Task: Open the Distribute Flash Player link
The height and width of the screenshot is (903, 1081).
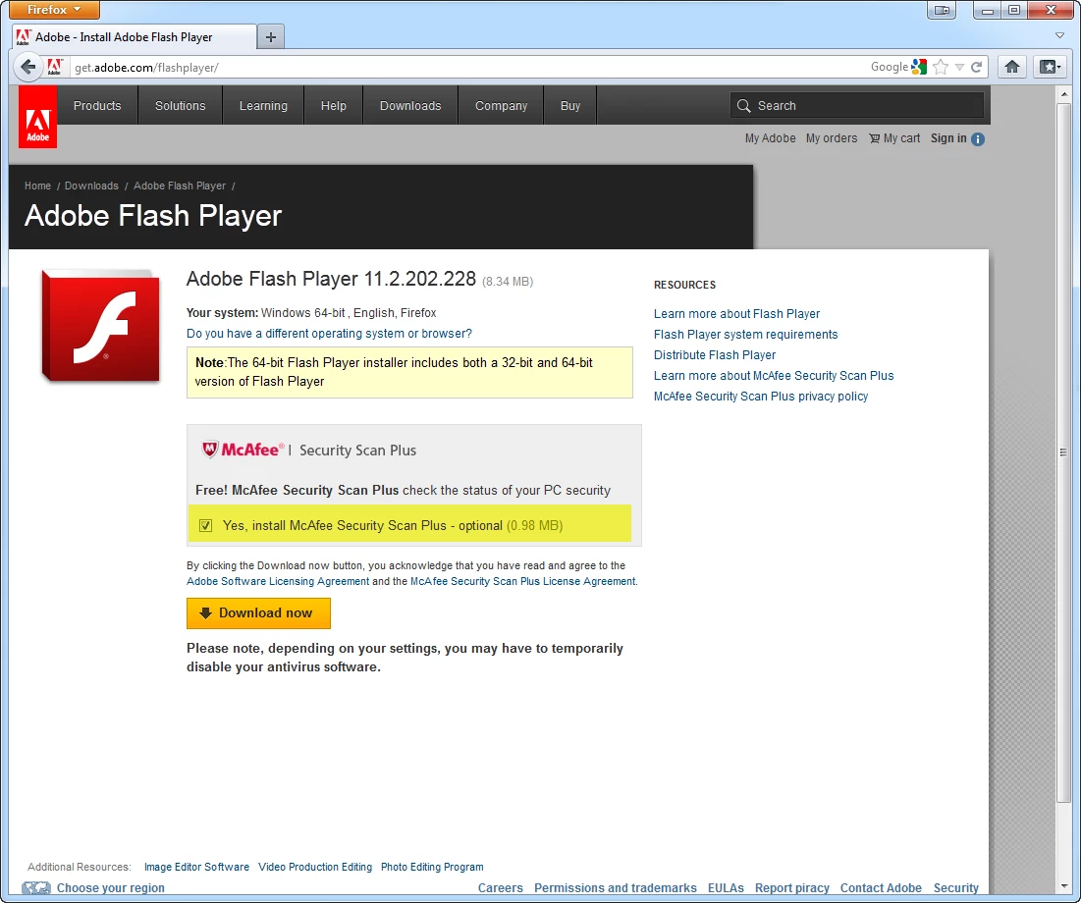Action: pos(715,355)
